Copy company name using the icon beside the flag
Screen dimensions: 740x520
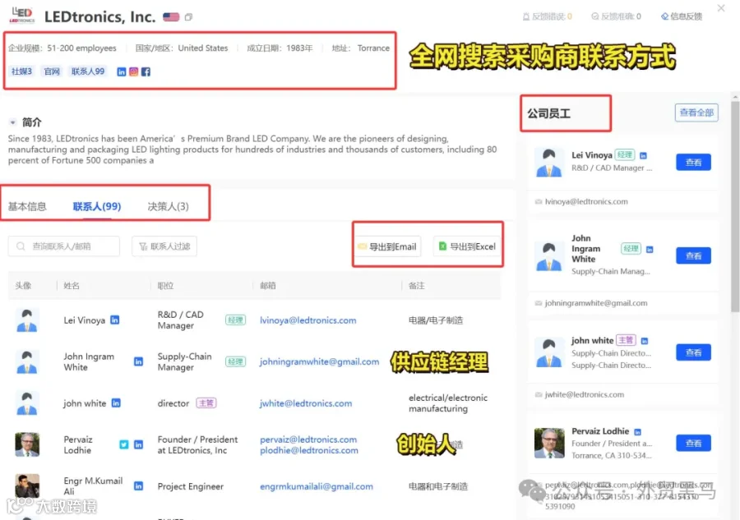(188, 17)
